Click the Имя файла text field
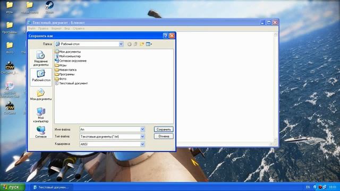Screen dimensions: 340x191 (x=110, y=129)
